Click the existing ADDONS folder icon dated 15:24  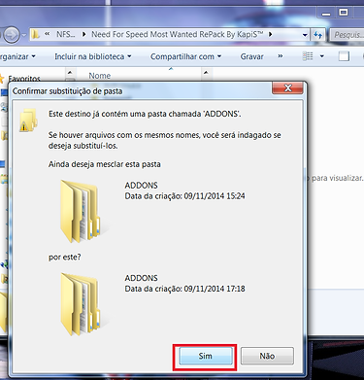[80, 212]
